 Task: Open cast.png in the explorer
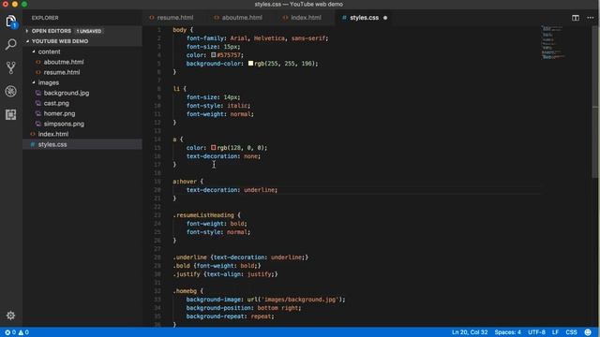click(56, 103)
